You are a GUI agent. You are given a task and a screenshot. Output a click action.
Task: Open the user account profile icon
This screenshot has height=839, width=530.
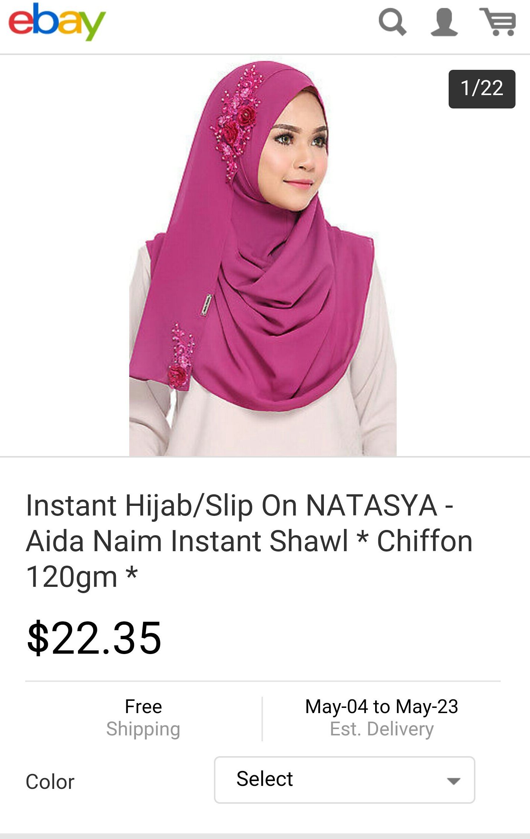444,22
